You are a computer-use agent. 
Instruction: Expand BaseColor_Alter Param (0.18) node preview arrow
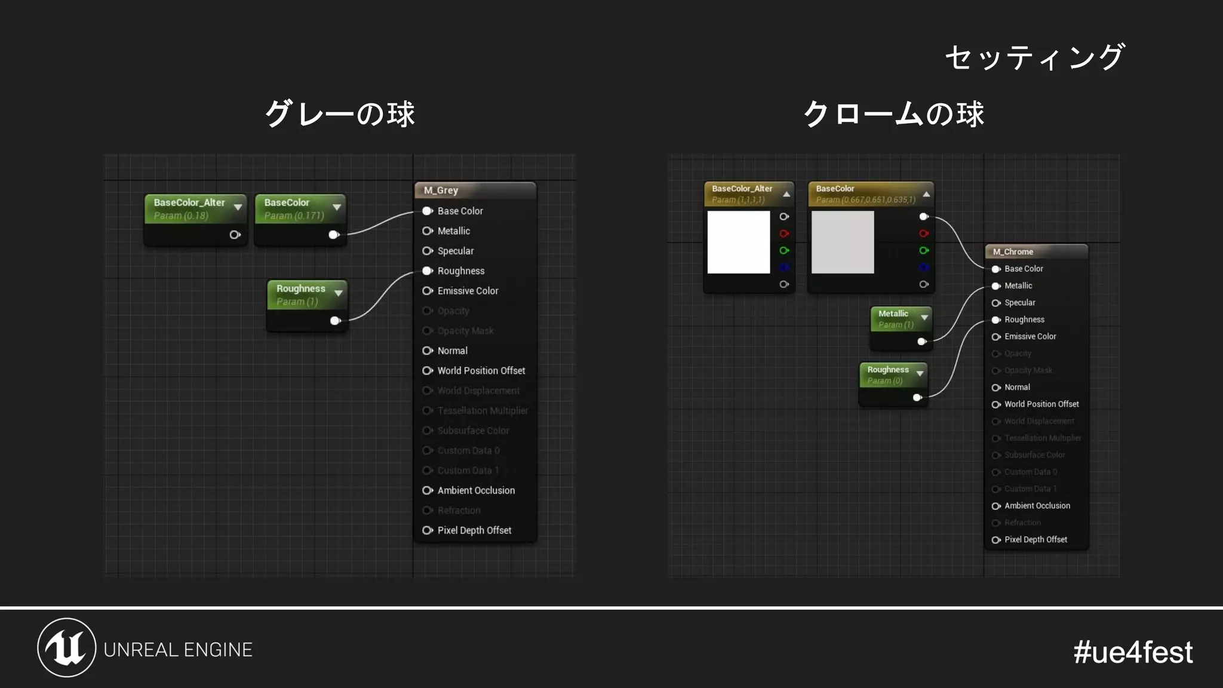[x=238, y=207]
